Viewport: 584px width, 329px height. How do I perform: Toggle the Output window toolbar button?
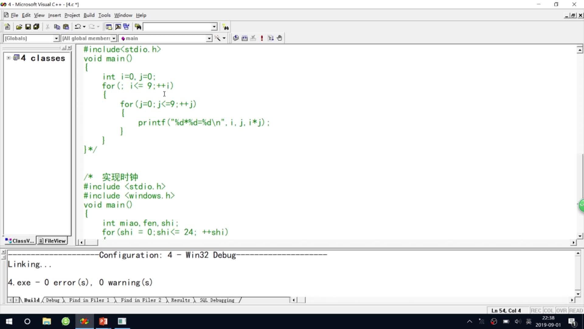click(118, 27)
